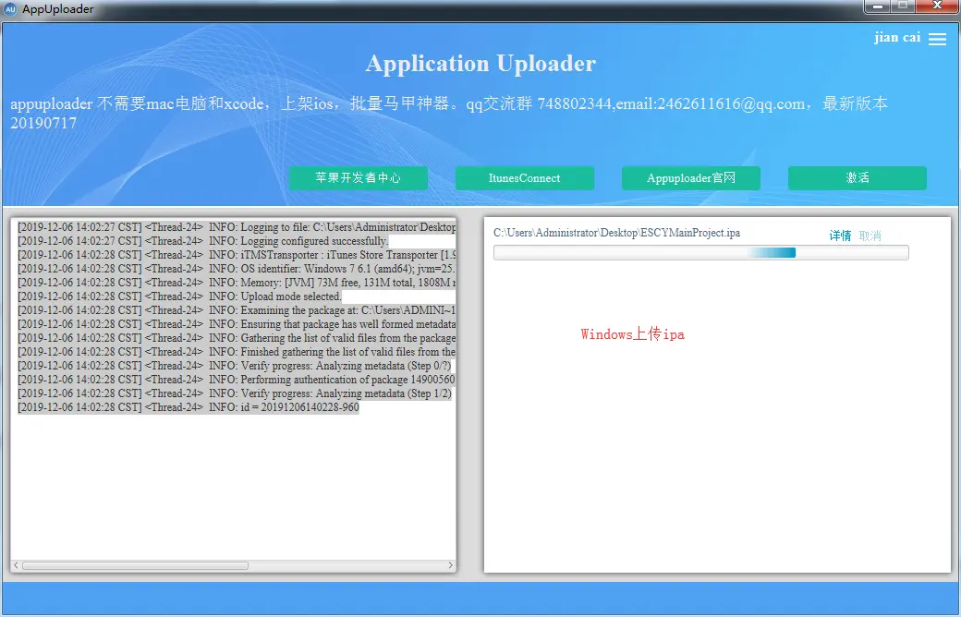Select the 'Finished gathering the list' log line

point(237,352)
